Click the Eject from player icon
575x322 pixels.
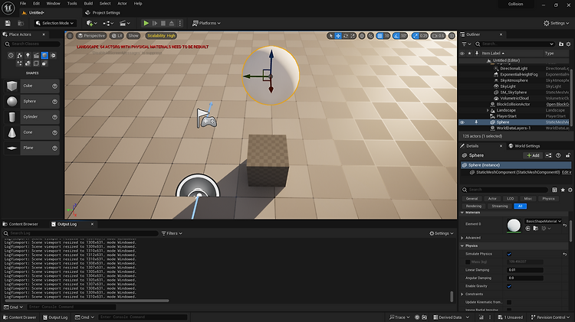[x=171, y=23]
